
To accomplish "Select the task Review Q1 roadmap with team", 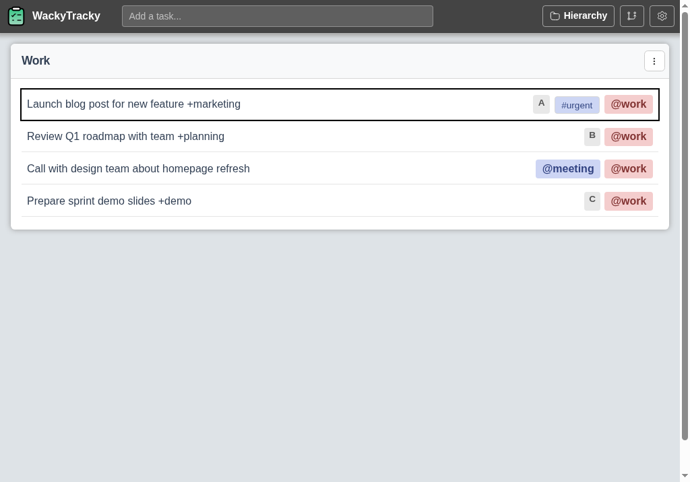I will (x=125, y=136).
